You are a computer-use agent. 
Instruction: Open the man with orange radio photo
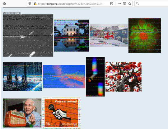[22, 113]
